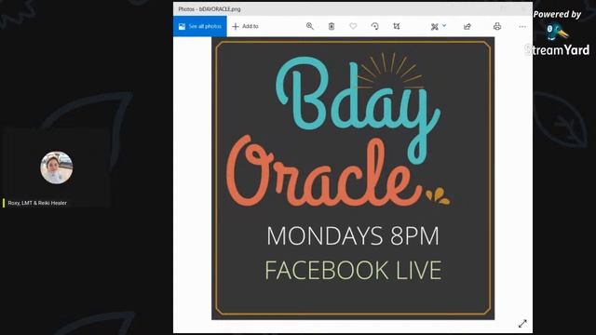Open the Edit & Create scissors icon
Image resolution: width=596 pixels, height=335 pixels.
435,27
